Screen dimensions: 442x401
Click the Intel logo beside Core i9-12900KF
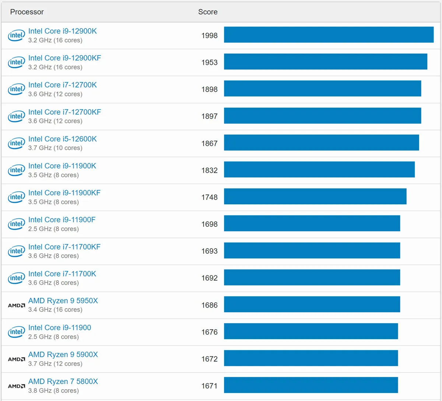[x=16, y=62]
